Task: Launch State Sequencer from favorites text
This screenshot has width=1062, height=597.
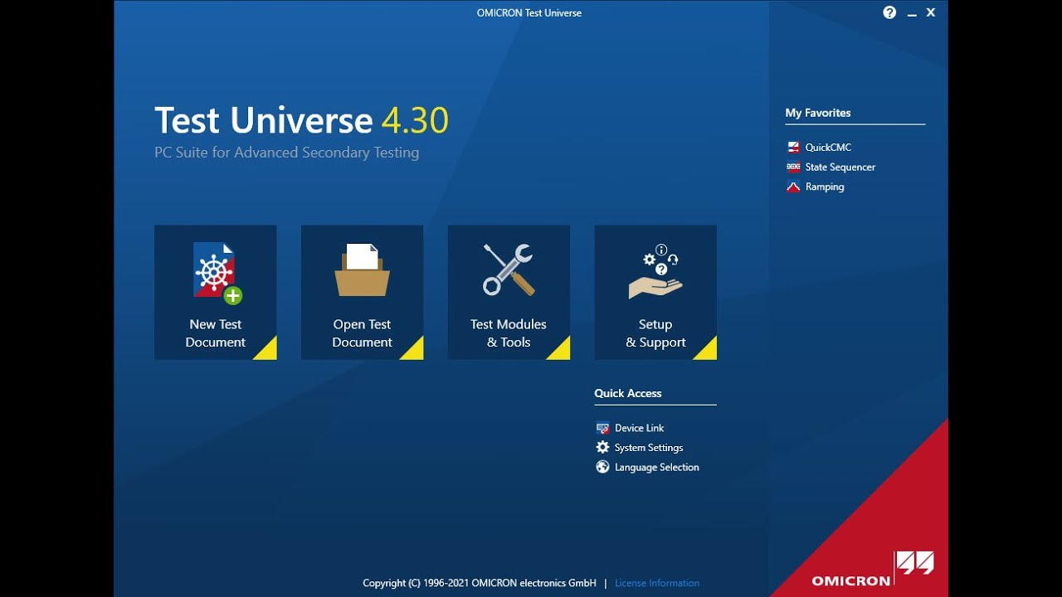Action: pyautogui.click(x=840, y=167)
